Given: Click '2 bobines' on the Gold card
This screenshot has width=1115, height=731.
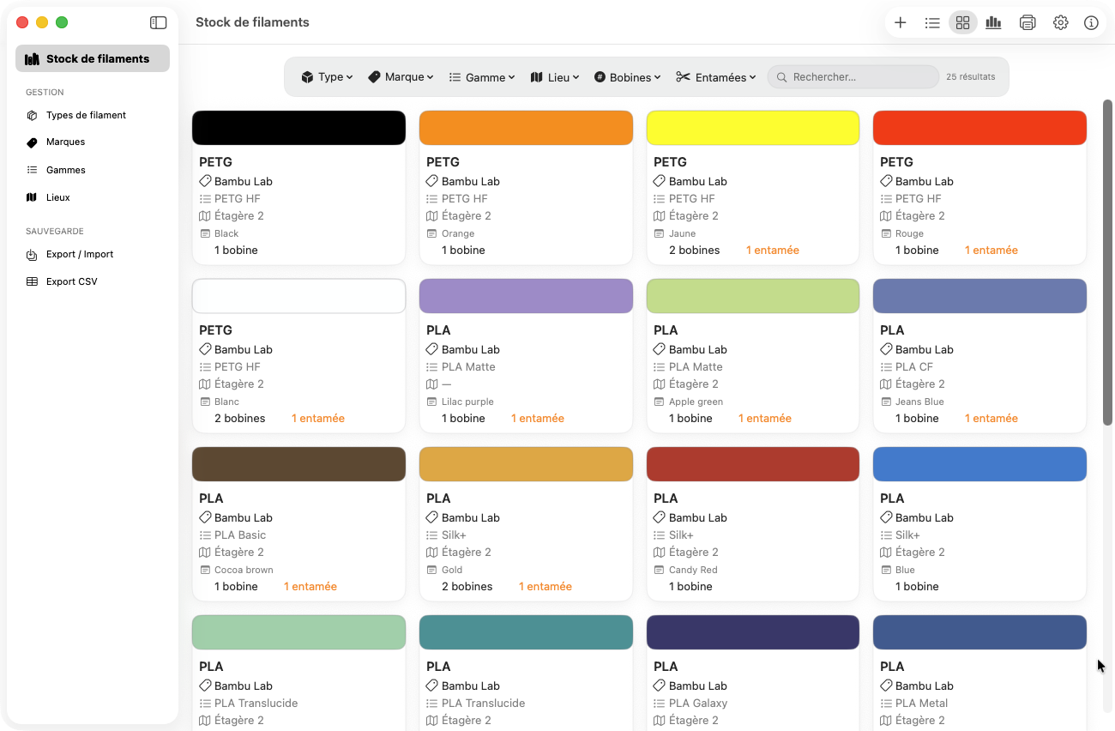Looking at the screenshot, I should (x=467, y=587).
